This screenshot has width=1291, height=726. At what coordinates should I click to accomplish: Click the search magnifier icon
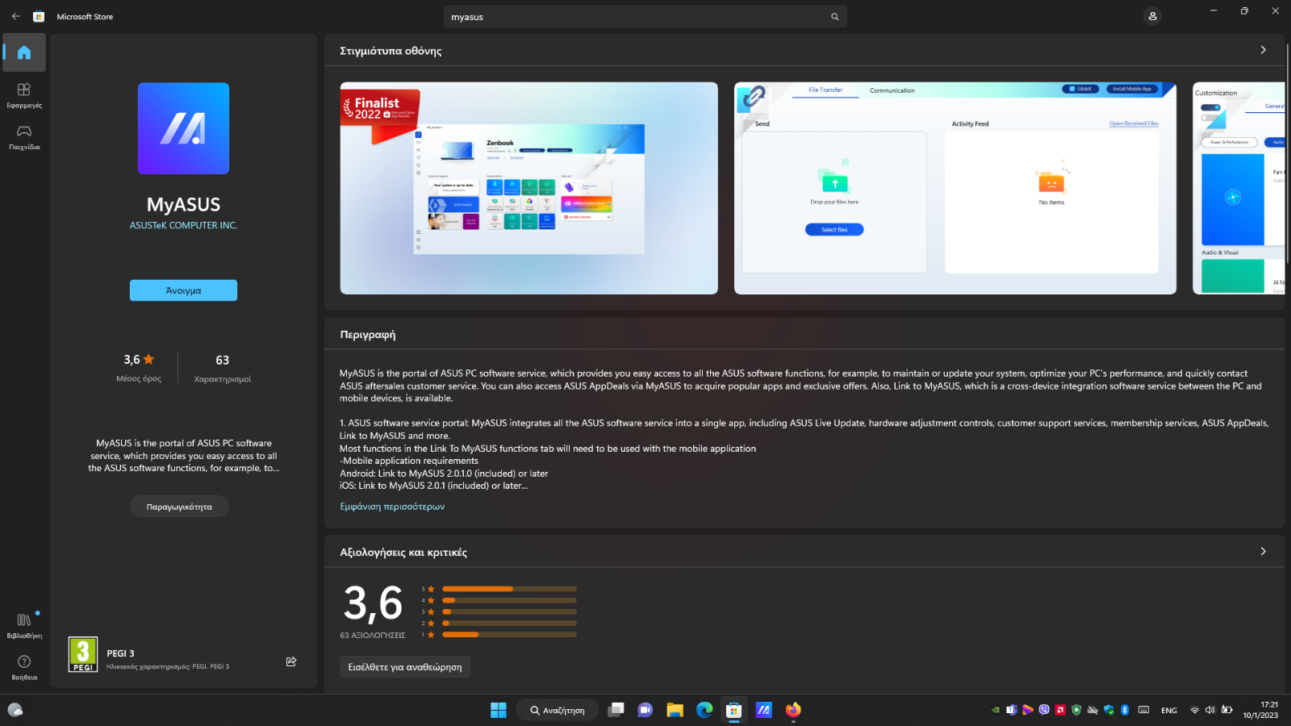point(835,17)
